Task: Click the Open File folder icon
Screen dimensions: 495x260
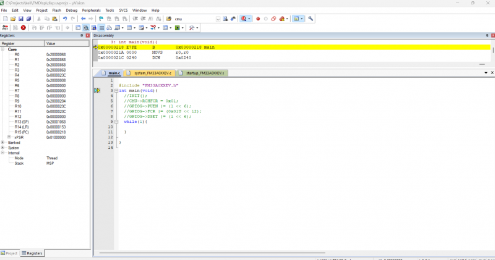Action: pyautogui.click(x=13, y=19)
